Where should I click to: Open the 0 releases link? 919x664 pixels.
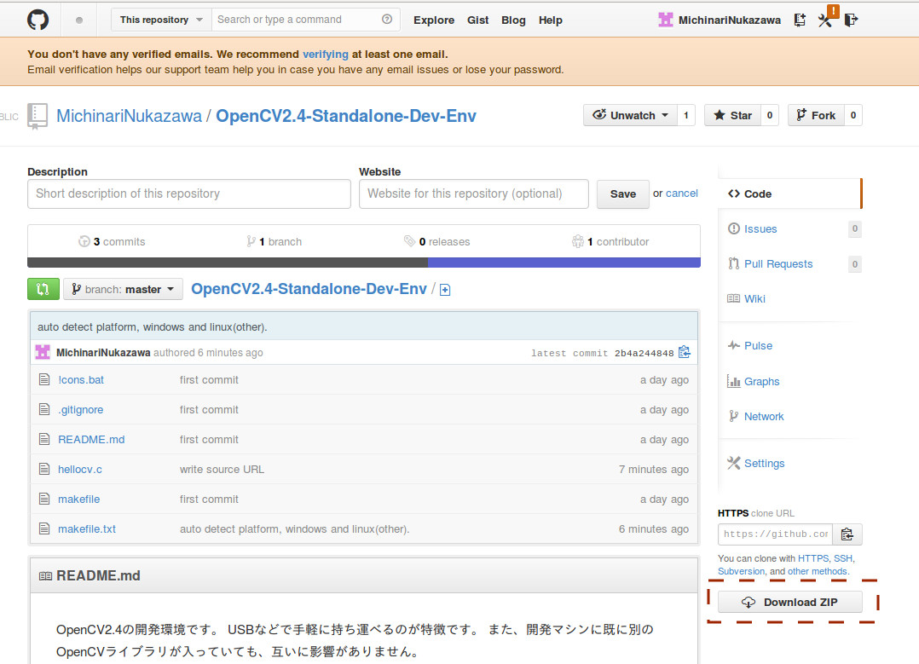tap(437, 241)
